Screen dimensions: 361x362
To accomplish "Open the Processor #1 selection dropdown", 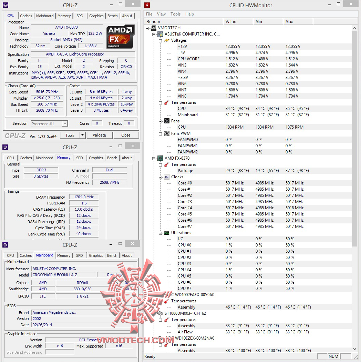I will pyautogui.click(x=65, y=124).
